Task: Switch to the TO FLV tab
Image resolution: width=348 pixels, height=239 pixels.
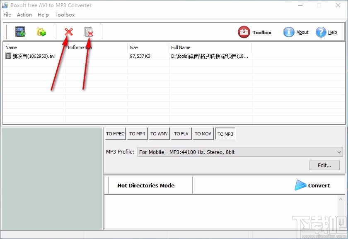Action: tap(181, 134)
